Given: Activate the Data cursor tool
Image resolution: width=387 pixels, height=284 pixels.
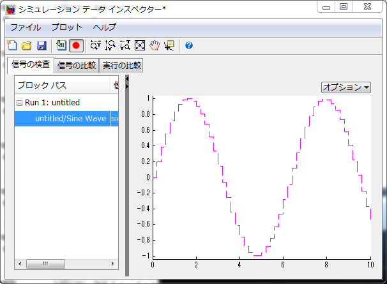Looking at the screenshot, I should tap(169, 45).
